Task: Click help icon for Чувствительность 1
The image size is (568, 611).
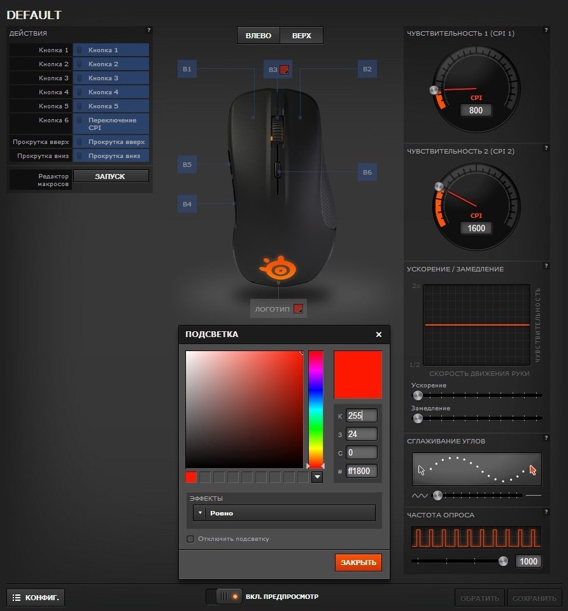Action: pyautogui.click(x=546, y=30)
